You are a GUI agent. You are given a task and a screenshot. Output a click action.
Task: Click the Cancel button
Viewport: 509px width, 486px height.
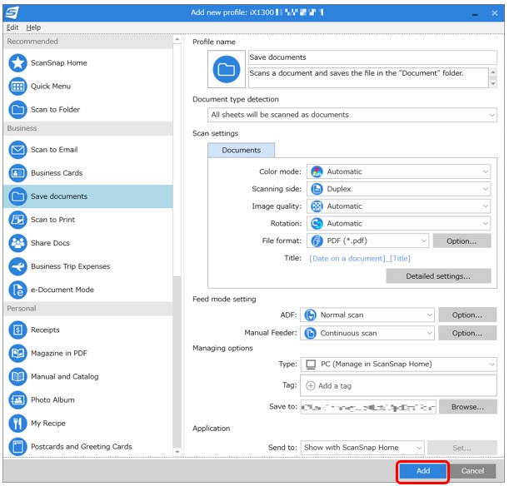pyautogui.click(x=472, y=471)
